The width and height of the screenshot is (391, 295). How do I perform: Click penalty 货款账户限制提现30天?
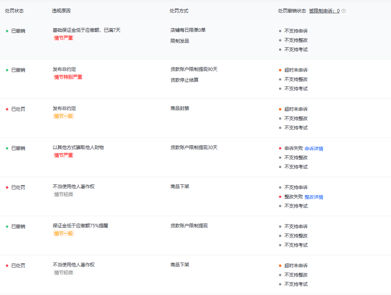pos(194,147)
